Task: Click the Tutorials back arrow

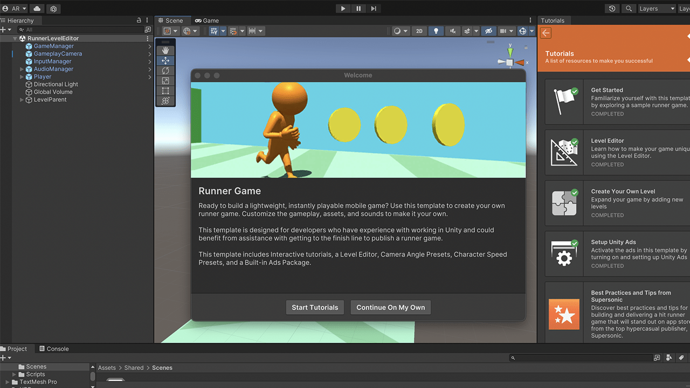Action: click(x=546, y=33)
